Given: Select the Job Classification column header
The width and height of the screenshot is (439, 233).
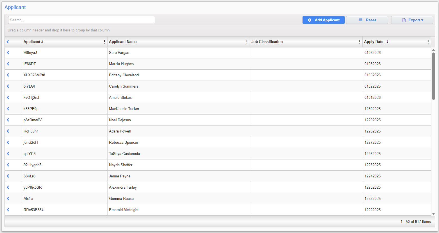Looking at the screenshot, I should click(x=267, y=42).
